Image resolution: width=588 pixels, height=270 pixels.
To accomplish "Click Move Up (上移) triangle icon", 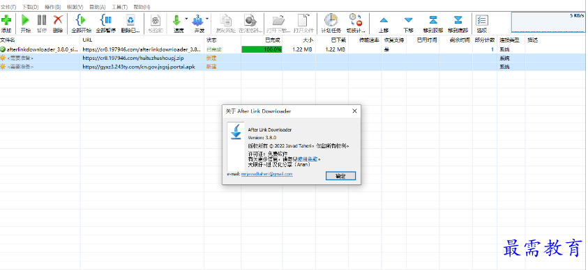I will tap(383, 20).
